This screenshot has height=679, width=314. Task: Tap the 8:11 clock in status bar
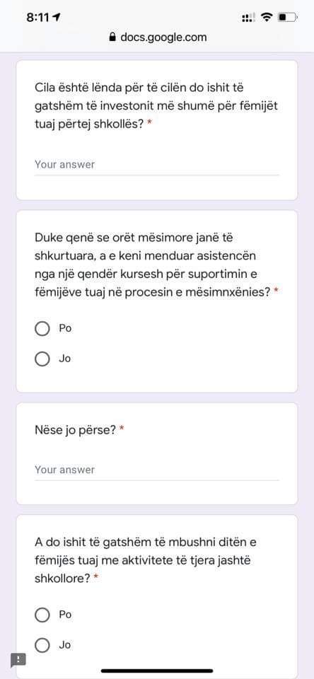pos(37,17)
